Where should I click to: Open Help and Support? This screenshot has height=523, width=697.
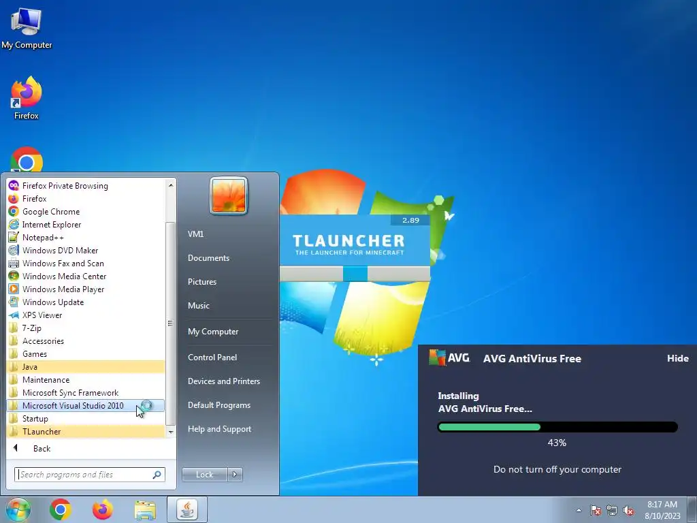(219, 429)
